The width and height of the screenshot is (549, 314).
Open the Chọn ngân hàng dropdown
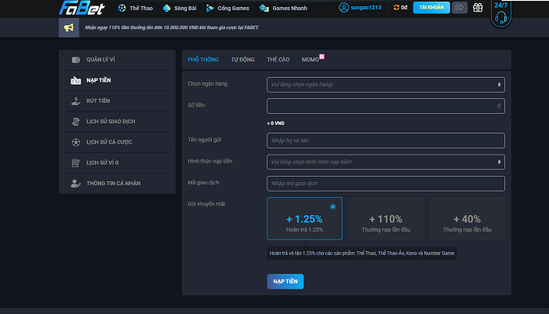385,84
